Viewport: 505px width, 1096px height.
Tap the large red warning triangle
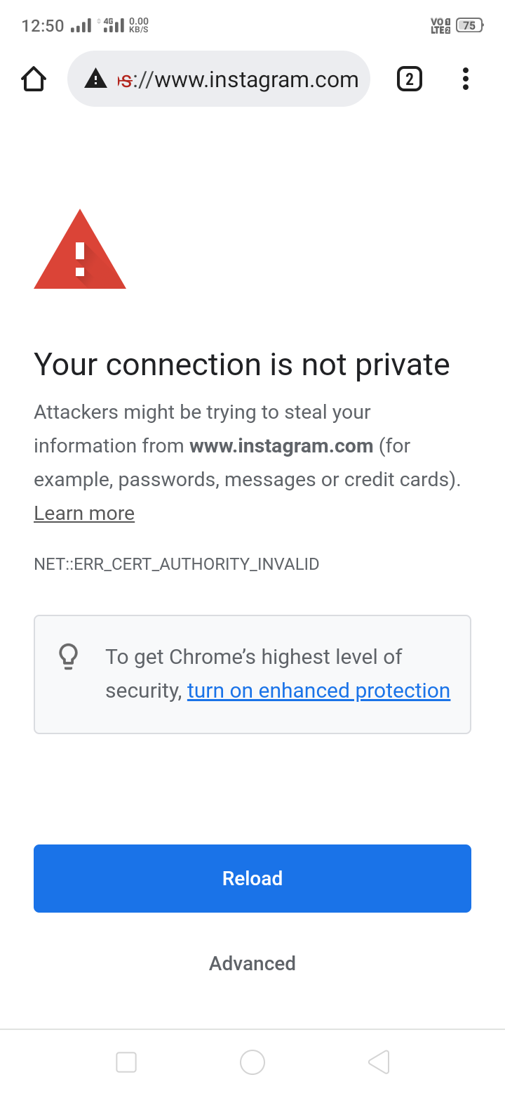tap(80, 250)
